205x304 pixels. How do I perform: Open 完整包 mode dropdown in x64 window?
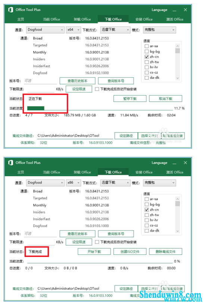(159, 30)
